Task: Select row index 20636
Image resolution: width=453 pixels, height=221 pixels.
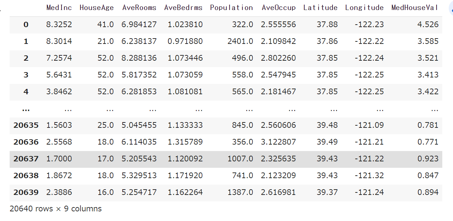Action: coord(26,142)
